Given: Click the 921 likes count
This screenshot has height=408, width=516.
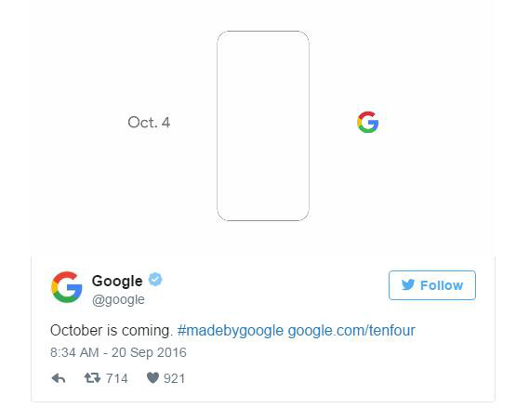Looking at the screenshot, I should (175, 378).
